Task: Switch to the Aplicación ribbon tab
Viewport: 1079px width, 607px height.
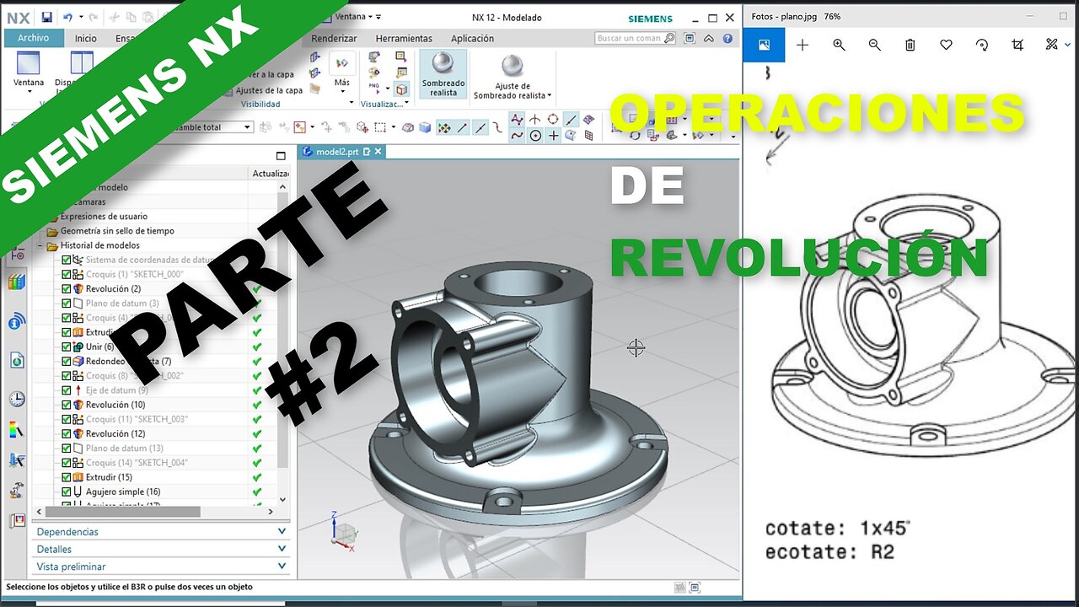Action: tap(472, 38)
